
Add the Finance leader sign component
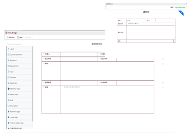click(19, 123)
